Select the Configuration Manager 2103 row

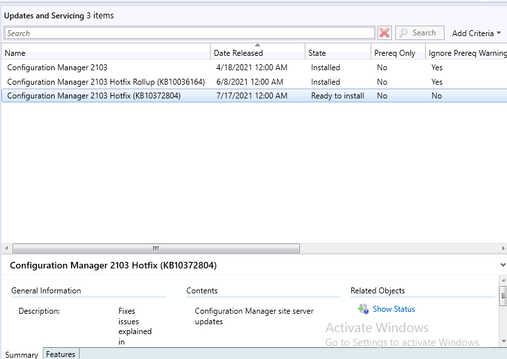254,68
